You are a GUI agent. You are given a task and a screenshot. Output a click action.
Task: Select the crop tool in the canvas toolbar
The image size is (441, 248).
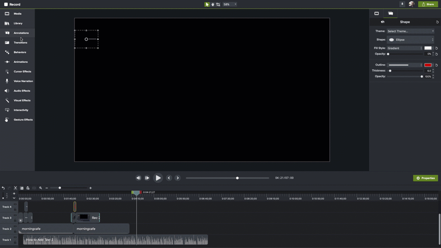[x=218, y=4]
